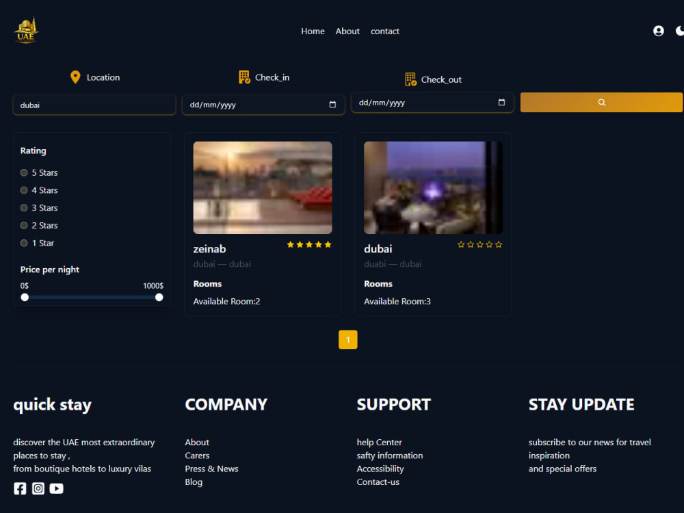Click zeinab hotel's star rating
Screen dimensions: 684x513
click(x=309, y=244)
